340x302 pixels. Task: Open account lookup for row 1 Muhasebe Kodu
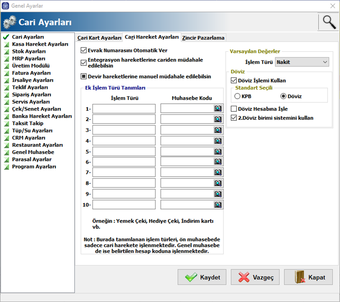[218, 109]
